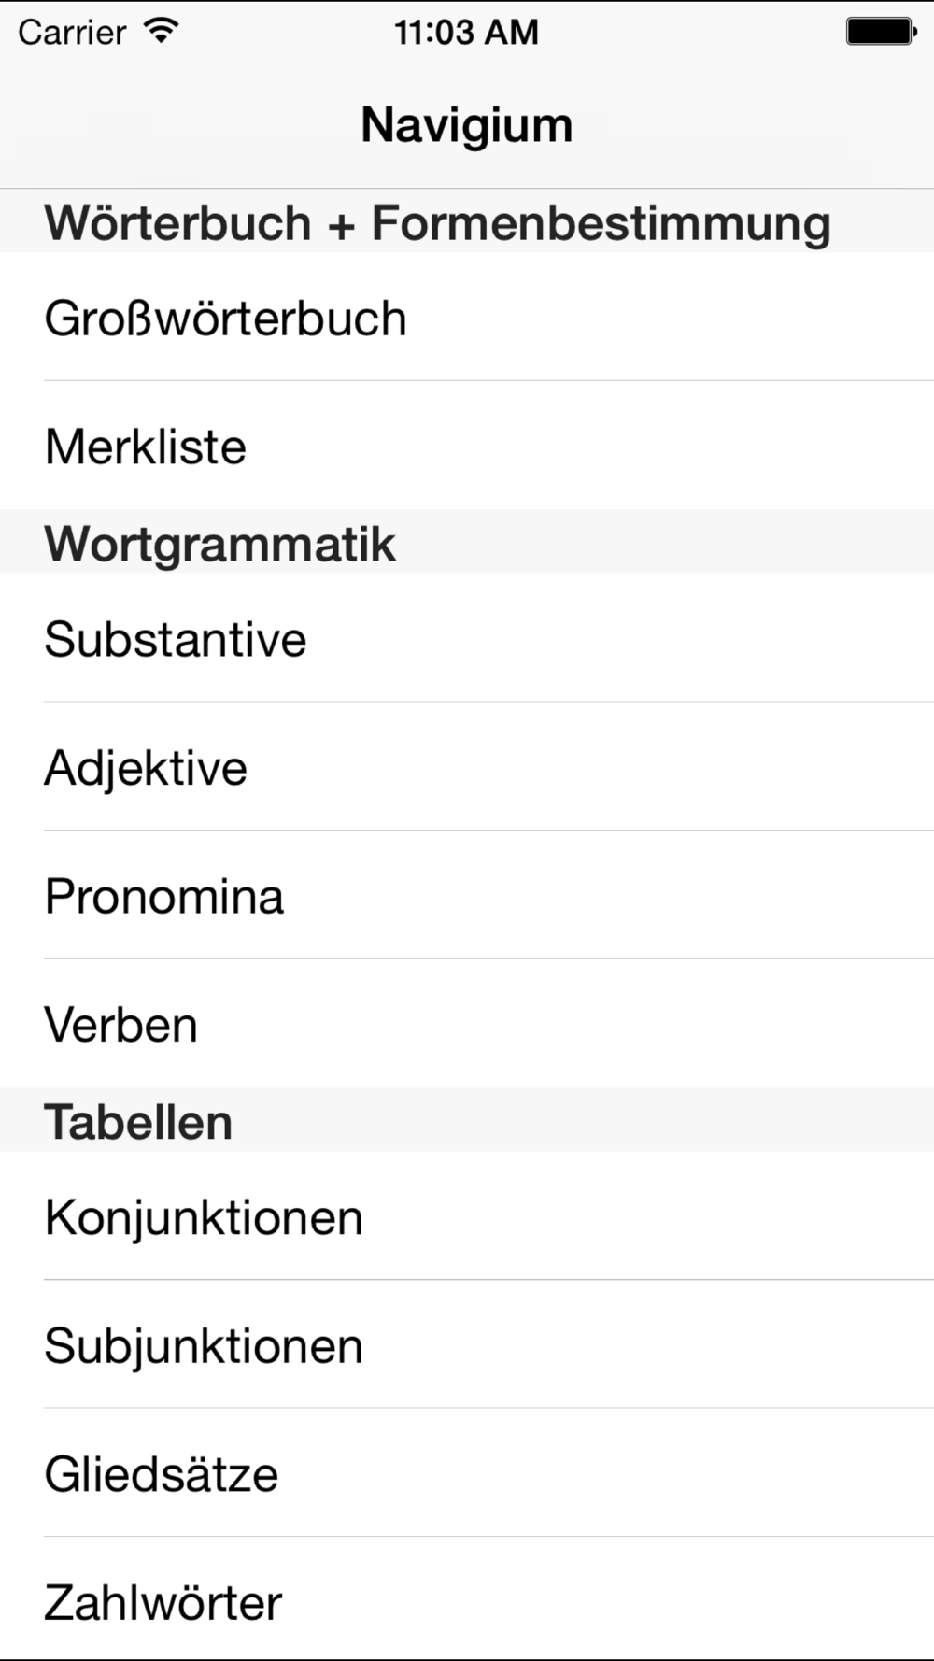Tap the Tabellen section header
Image resolution: width=934 pixels, height=1661 pixels.
click(467, 1120)
